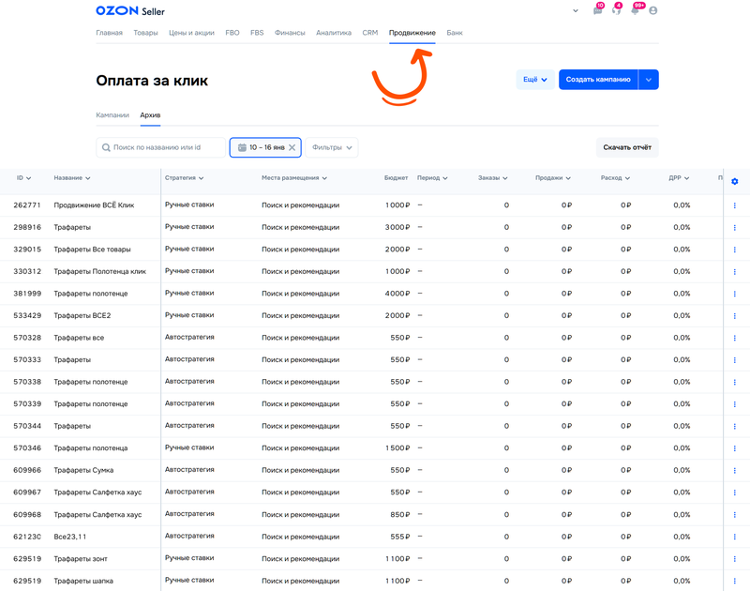750x591 pixels.
Task: Open the notifications bell
Action: click(x=635, y=11)
